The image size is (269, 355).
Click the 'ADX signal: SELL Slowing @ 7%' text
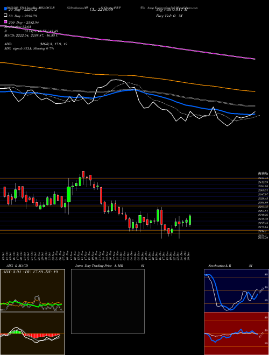(29, 48)
